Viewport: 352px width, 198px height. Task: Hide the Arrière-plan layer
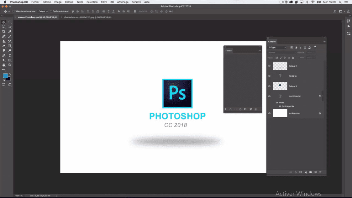pos(269,113)
